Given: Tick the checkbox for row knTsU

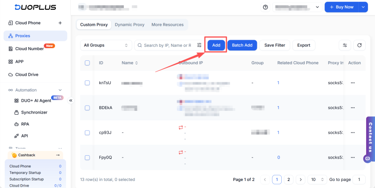Looking at the screenshot, I should click(x=87, y=83).
